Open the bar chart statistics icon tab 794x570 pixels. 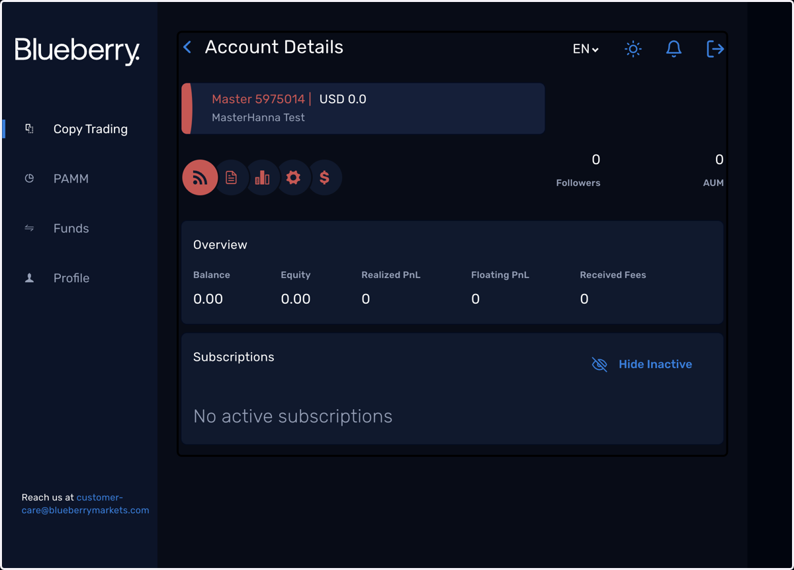262,177
